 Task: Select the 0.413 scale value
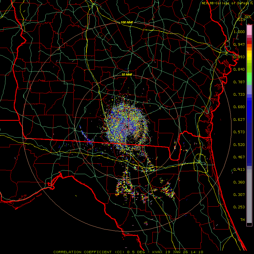pyautogui.click(x=239, y=170)
